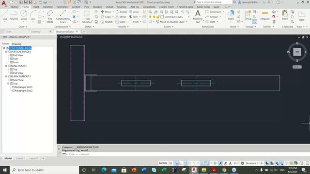Viewport: 310px width, 174px height.
Task: Expand the Construction panel
Action: pos(62,27)
